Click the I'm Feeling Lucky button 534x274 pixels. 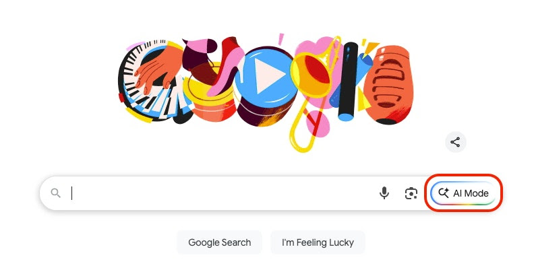point(318,242)
